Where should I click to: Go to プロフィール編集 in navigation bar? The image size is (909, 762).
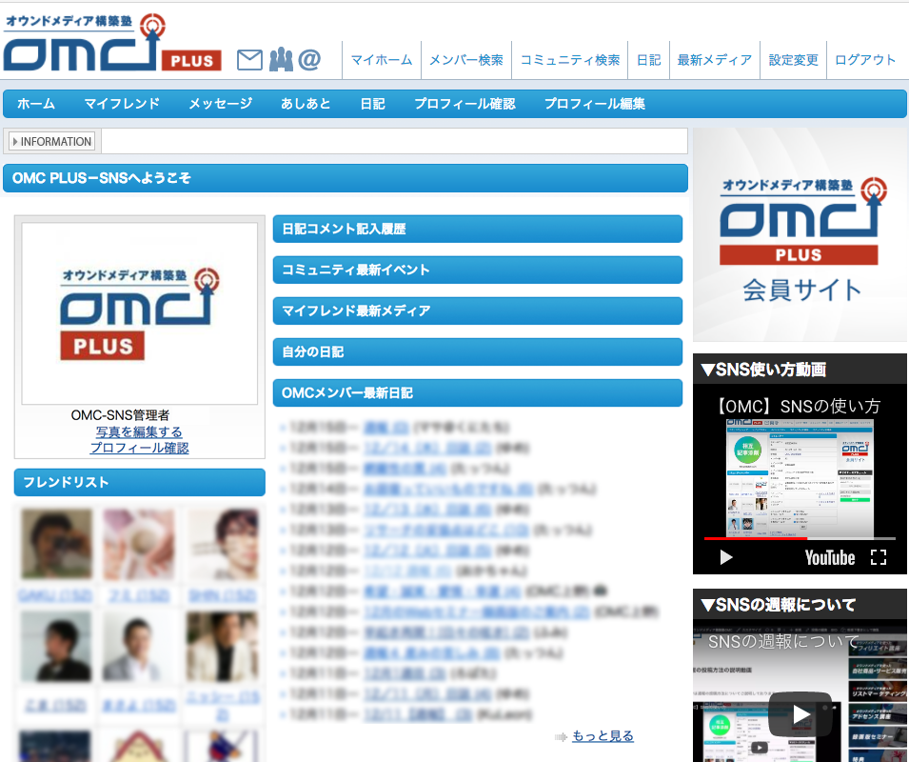coord(595,104)
